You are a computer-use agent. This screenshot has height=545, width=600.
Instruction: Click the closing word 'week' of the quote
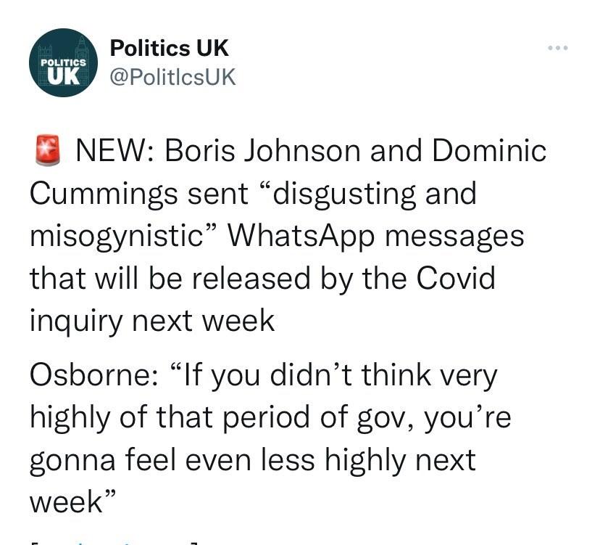tap(66, 502)
